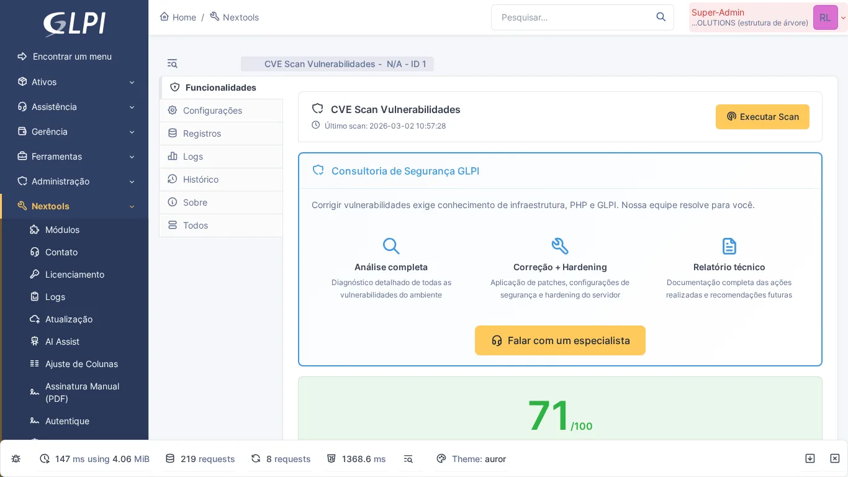Open the Histórico section
The image size is (848, 477).
pyautogui.click(x=201, y=179)
